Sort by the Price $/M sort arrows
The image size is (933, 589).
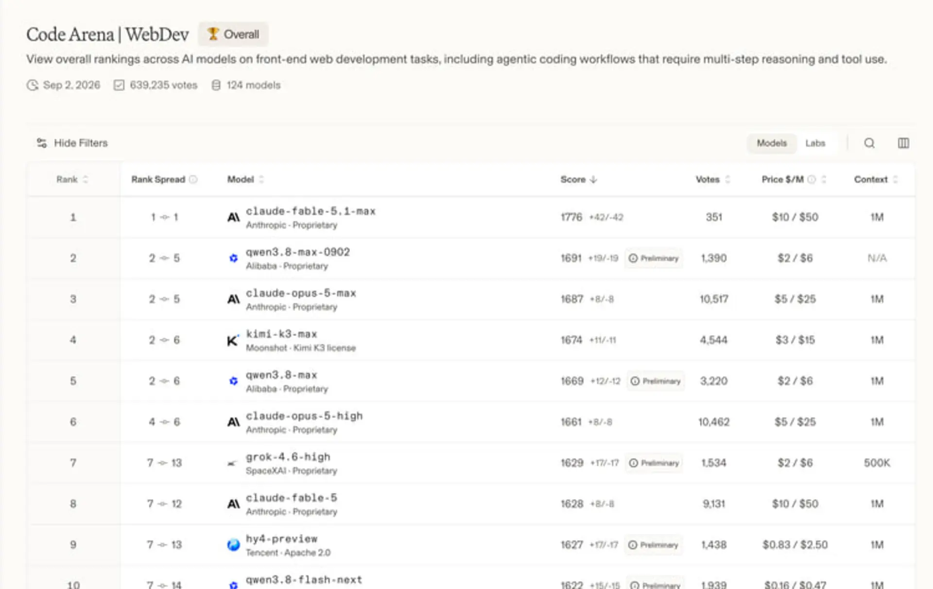(824, 179)
